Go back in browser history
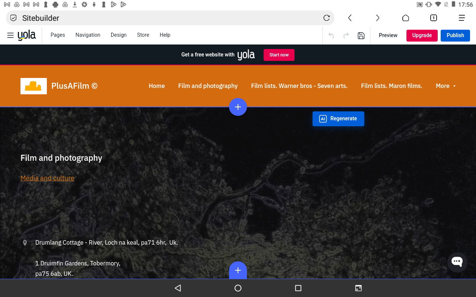Image resolution: width=476 pixels, height=297 pixels. (350, 18)
